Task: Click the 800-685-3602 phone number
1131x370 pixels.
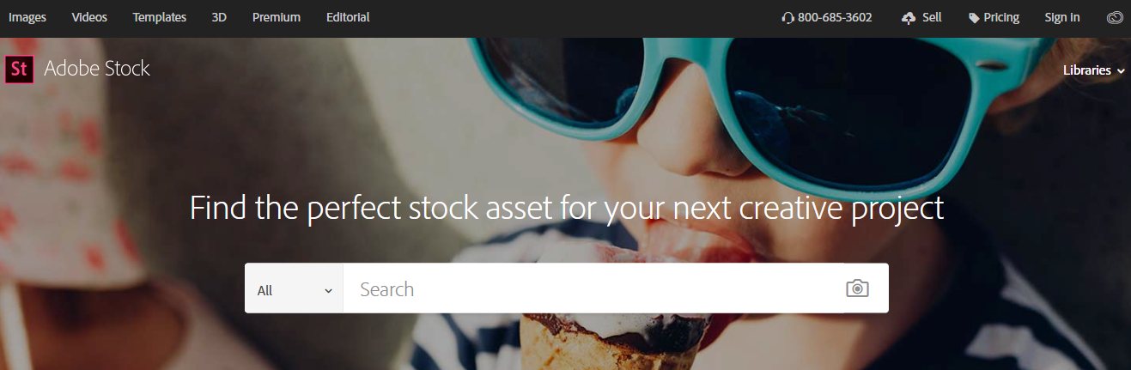Action: pyautogui.click(x=835, y=17)
